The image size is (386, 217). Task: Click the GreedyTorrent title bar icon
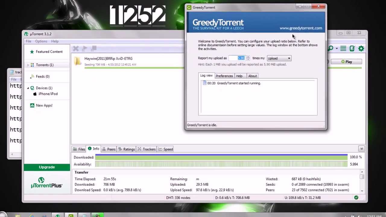(189, 8)
